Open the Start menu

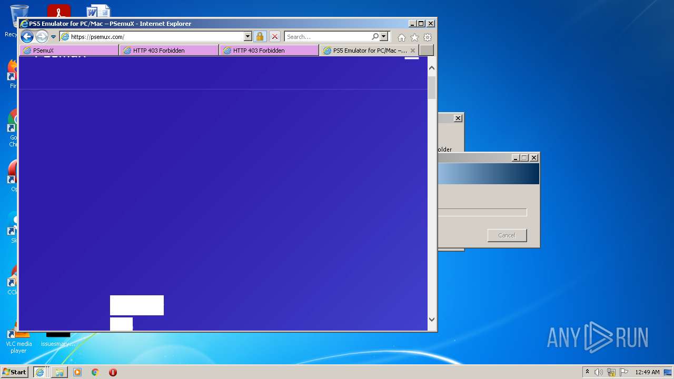point(14,372)
